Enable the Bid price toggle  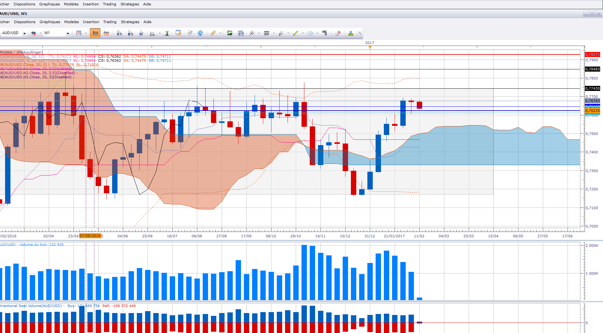click(95, 33)
